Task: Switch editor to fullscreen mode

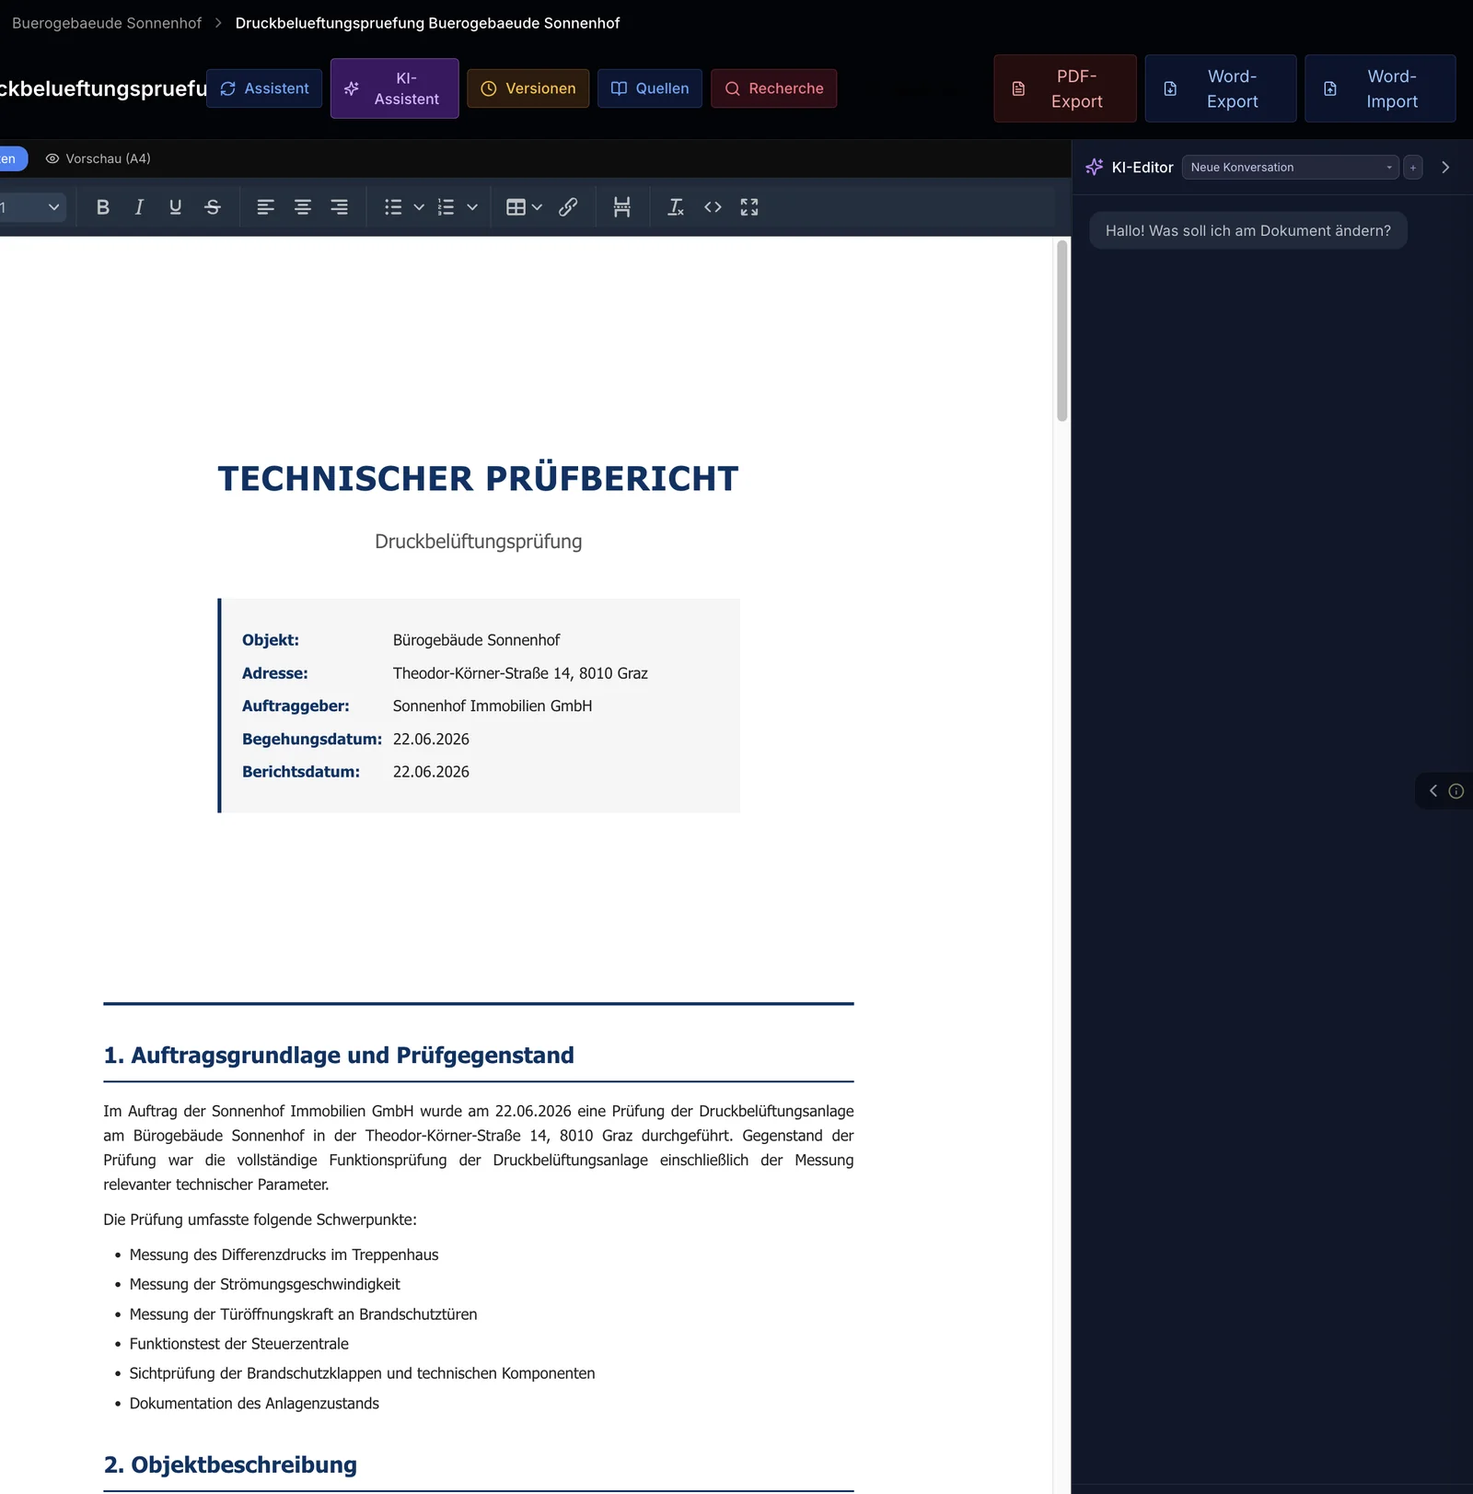Action: tap(749, 207)
